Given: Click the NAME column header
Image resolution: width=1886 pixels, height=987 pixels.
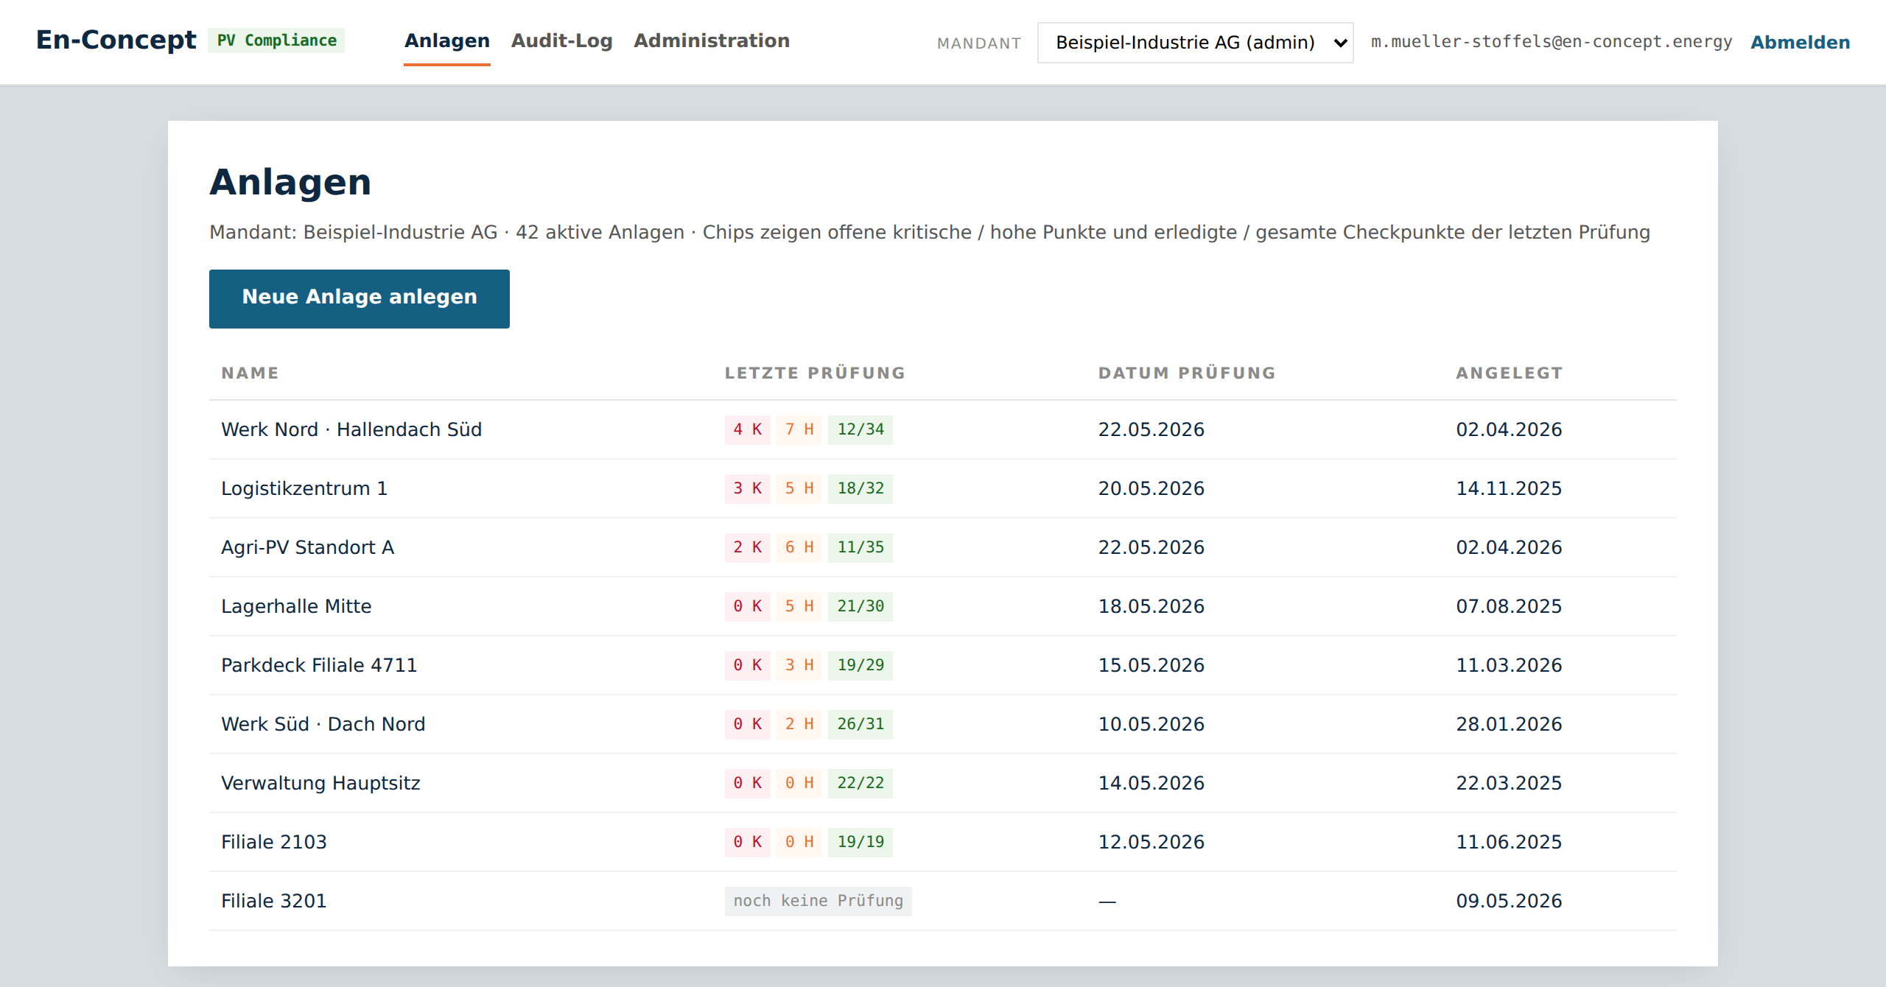Looking at the screenshot, I should pyautogui.click(x=250, y=373).
